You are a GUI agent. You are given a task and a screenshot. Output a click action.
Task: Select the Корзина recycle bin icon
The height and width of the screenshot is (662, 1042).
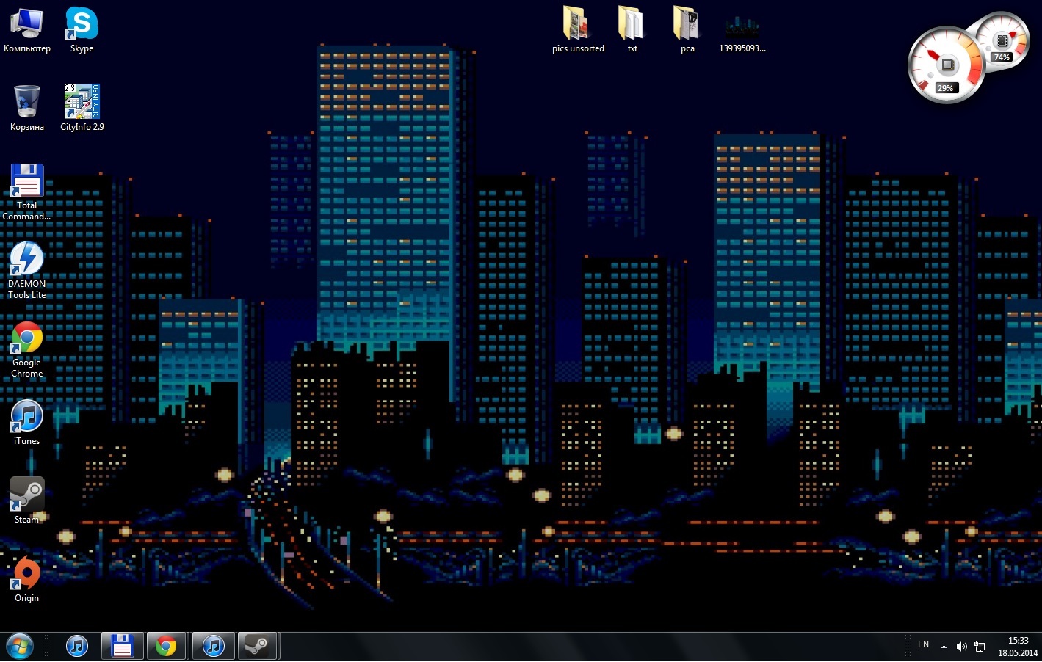pos(27,108)
